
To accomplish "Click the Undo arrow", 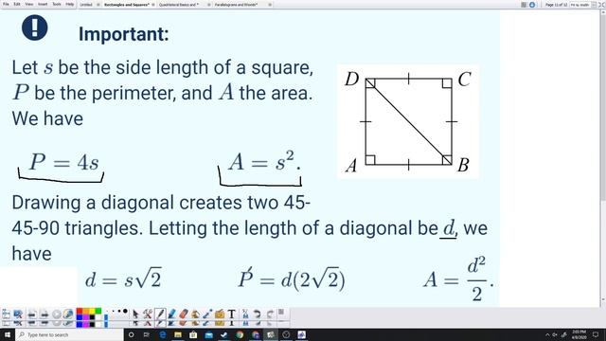I will pyautogui.click(x=257, y=314).
